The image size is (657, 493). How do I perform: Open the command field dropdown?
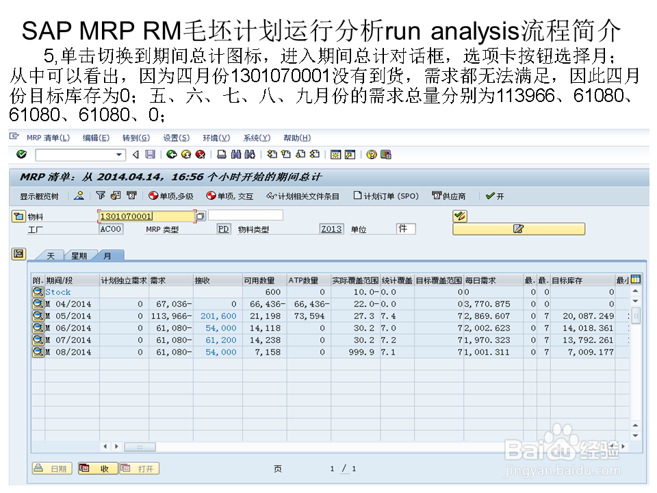119,155
